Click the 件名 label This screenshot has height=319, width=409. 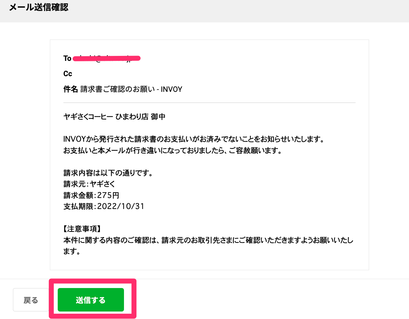pos(71,89)
